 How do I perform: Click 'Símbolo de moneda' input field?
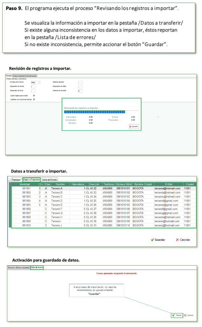[80, 91]
